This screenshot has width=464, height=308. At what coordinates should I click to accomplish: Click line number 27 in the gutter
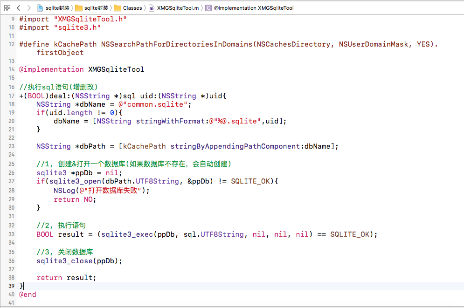(11, 181)
